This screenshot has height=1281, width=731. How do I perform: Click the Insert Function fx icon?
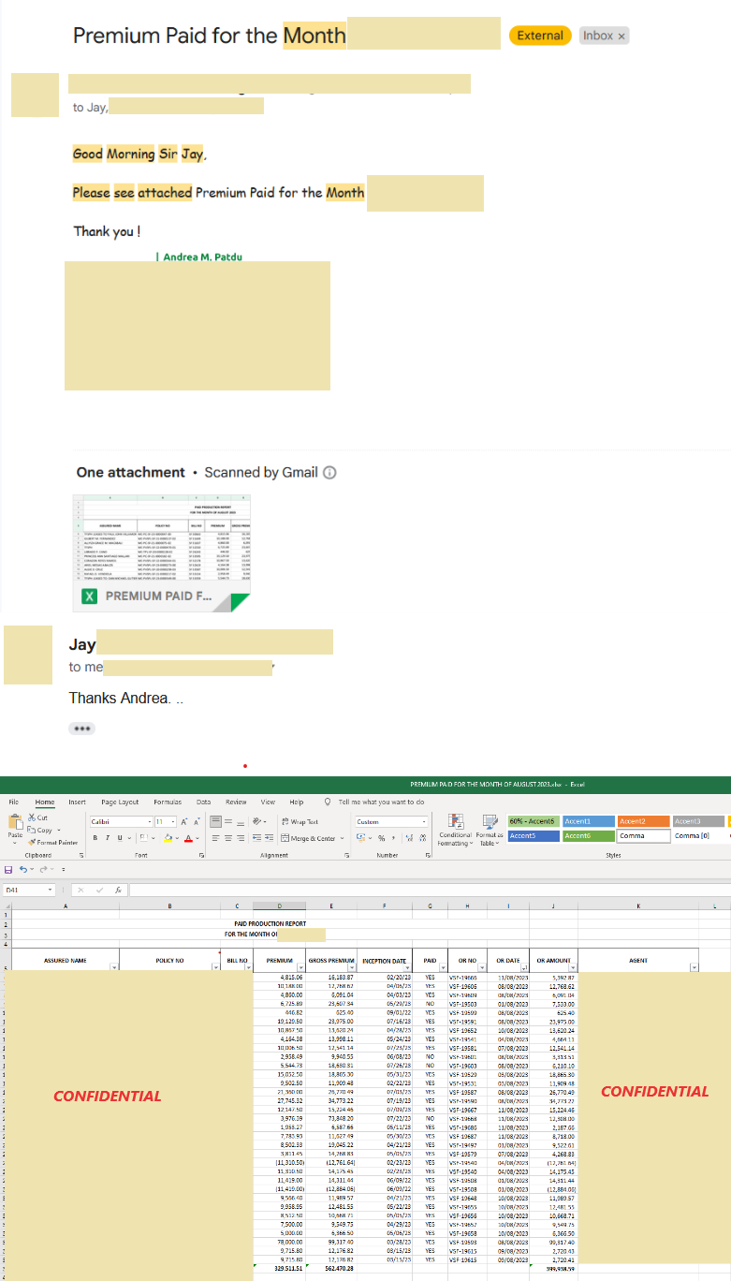[119, 891]
